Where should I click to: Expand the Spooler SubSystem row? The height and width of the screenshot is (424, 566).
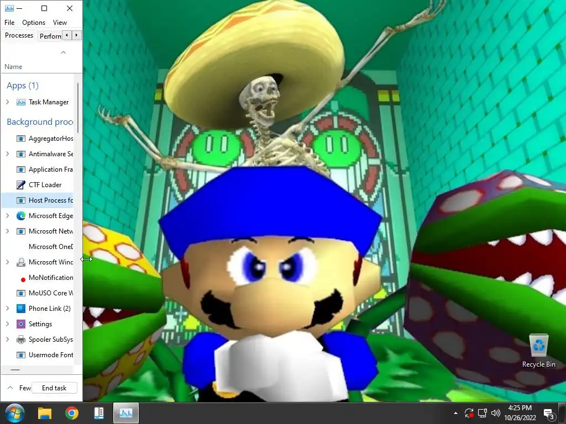tap(8, 340)
